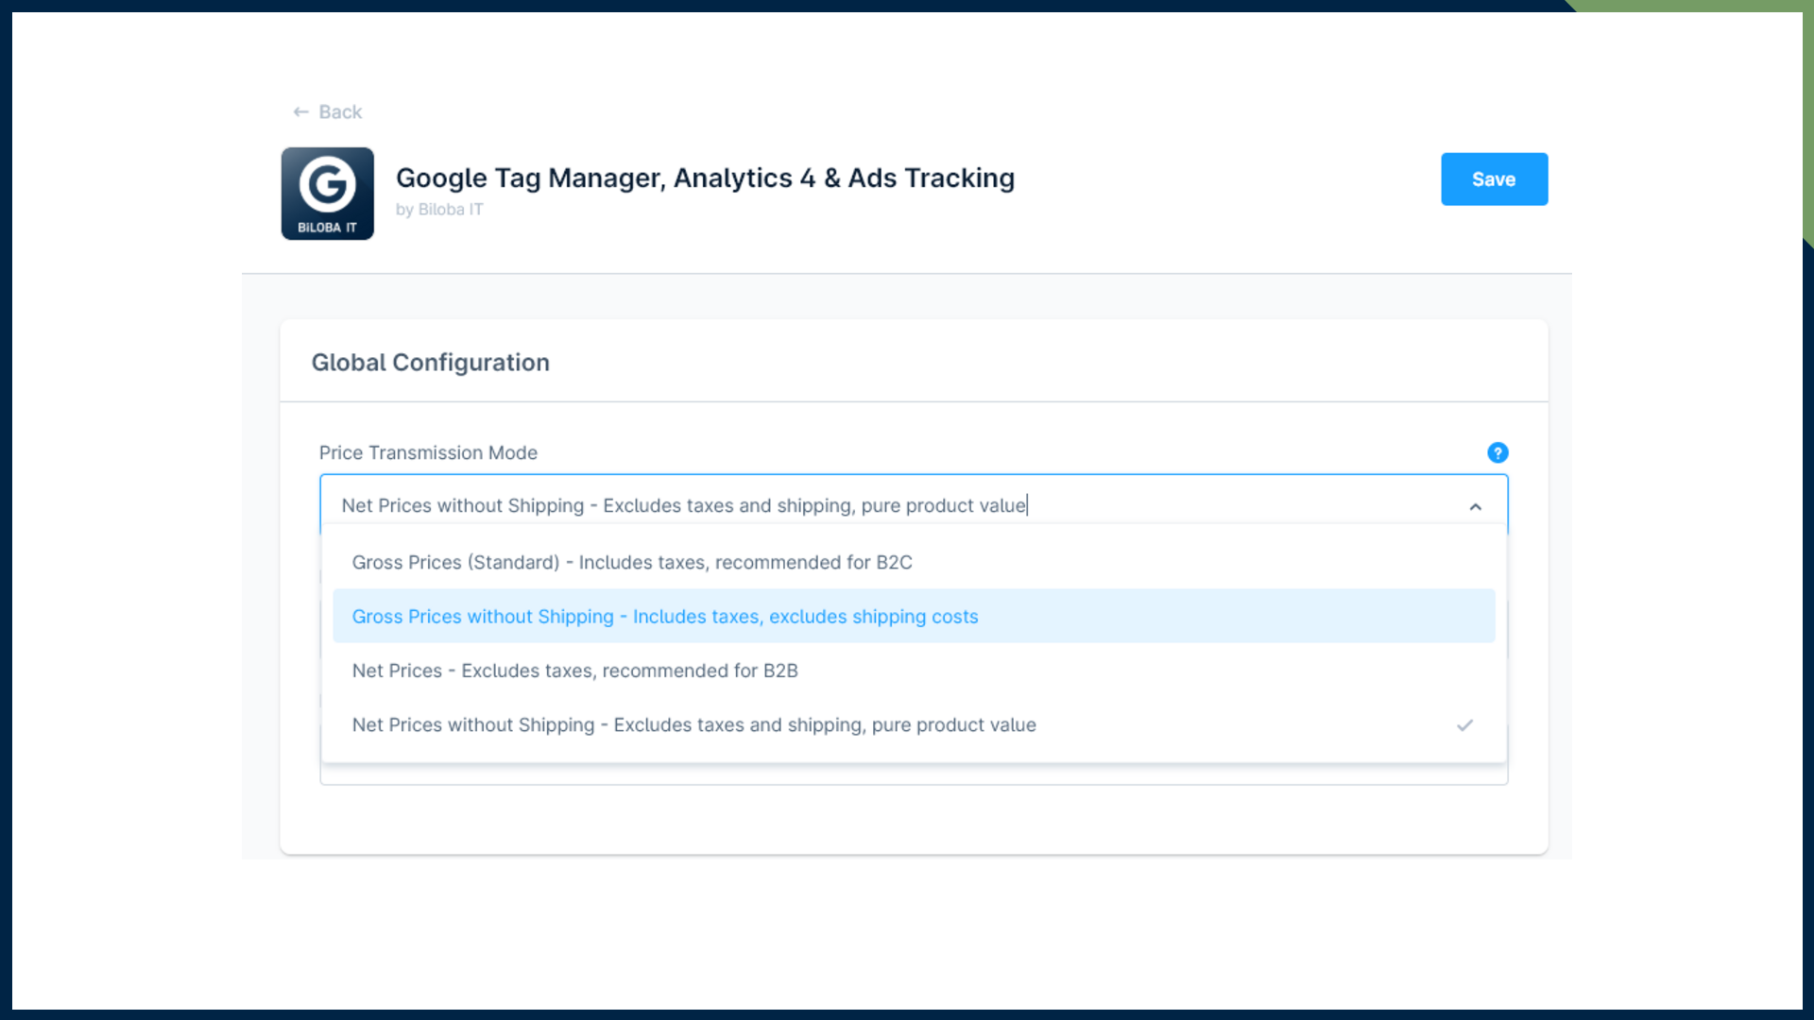Screen dimensions: 1814x1020
Task: Click the Google Tag Manager plugin title
Action: tap(705, 178)
